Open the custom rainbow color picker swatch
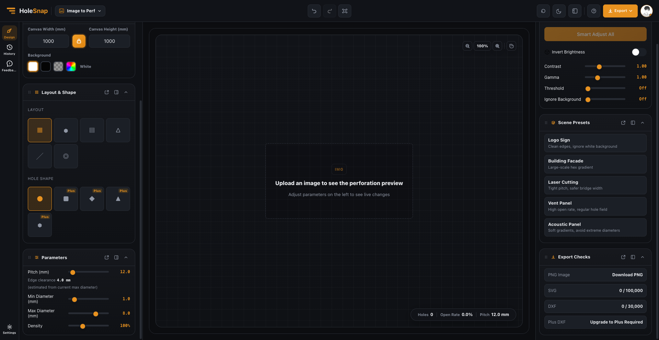 point(71,66)
